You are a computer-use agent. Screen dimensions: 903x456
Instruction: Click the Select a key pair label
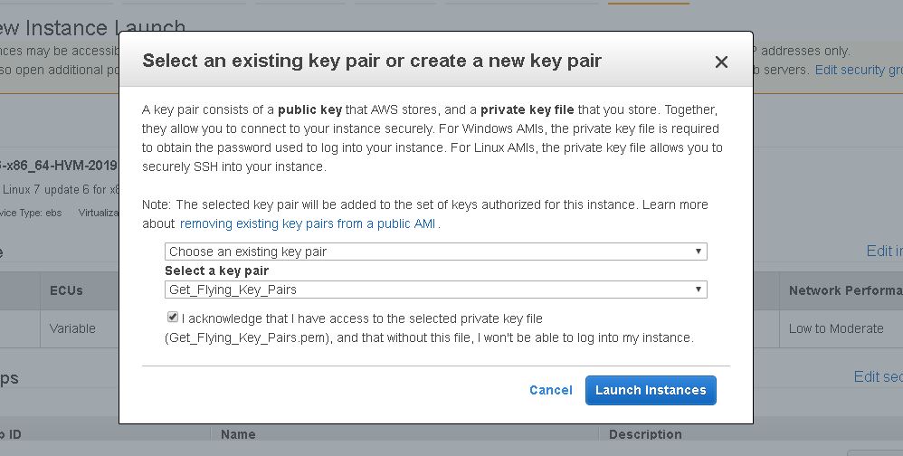[216, 271]
